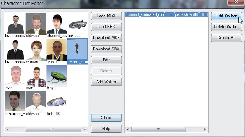Select the first businessman character thumbnail

click(x=15, y=24)
